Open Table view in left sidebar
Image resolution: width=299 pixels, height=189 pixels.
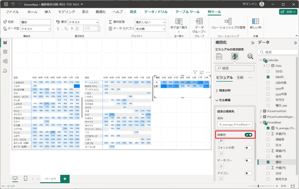pos(5,52)
